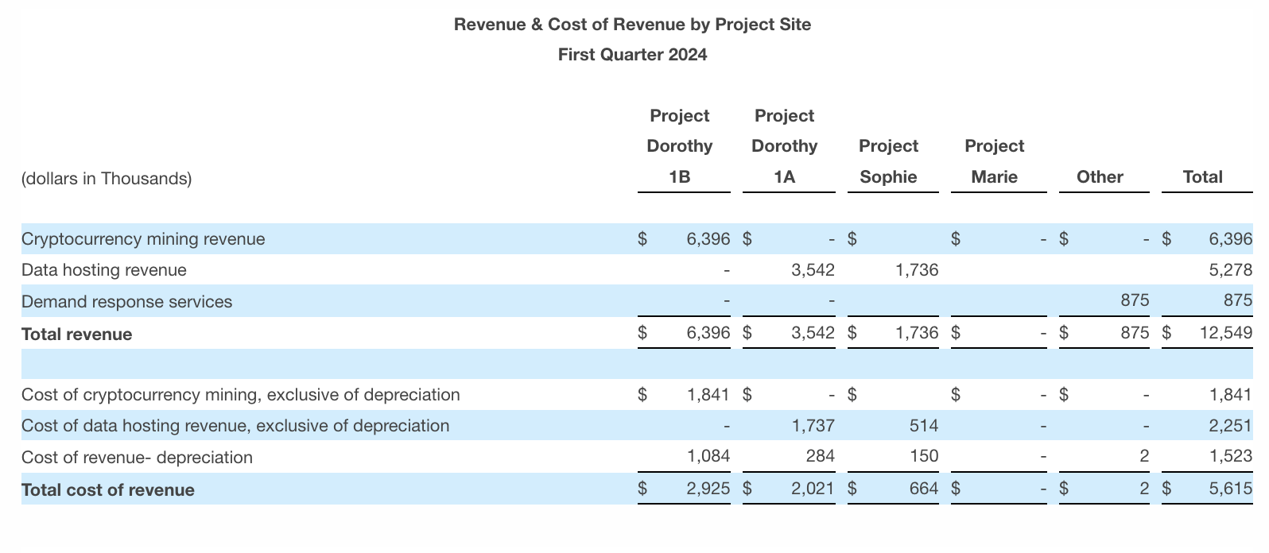The image size is (1269, 553).
Task: Click the bold 'Total cost of revenue' label
Action: click(x=108, y=490)
